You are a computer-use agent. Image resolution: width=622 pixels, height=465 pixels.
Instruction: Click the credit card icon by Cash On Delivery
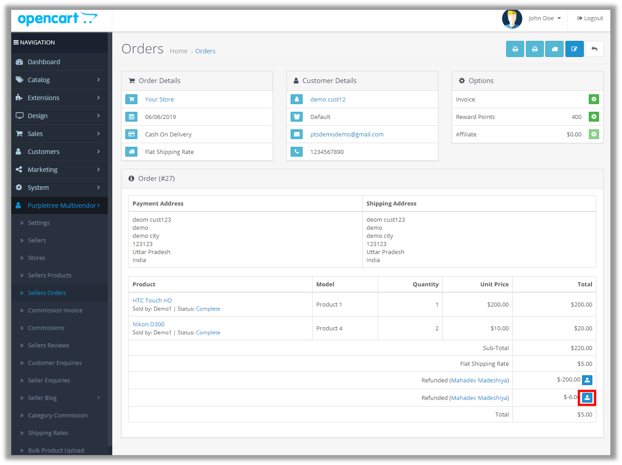pyautogui.click(x=132, y=134)
